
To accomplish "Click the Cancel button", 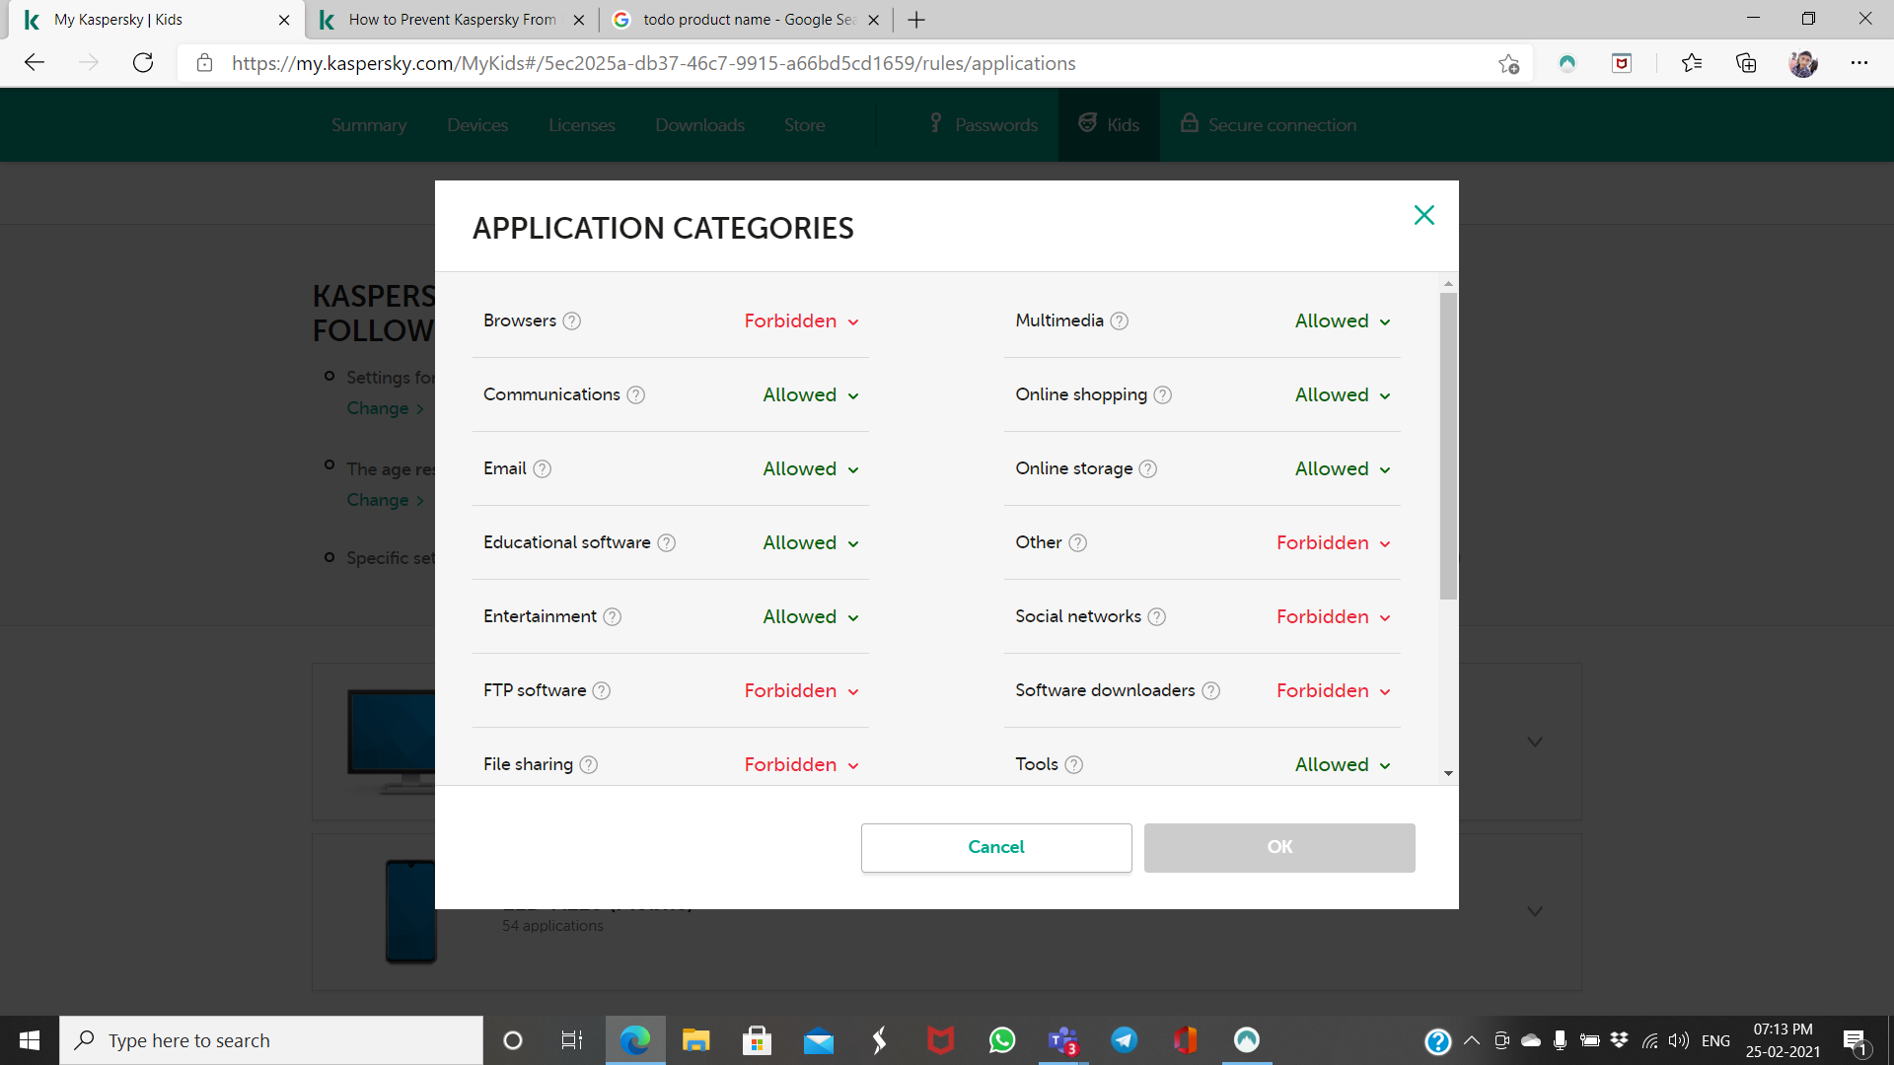I will click(x=996, y=847).
